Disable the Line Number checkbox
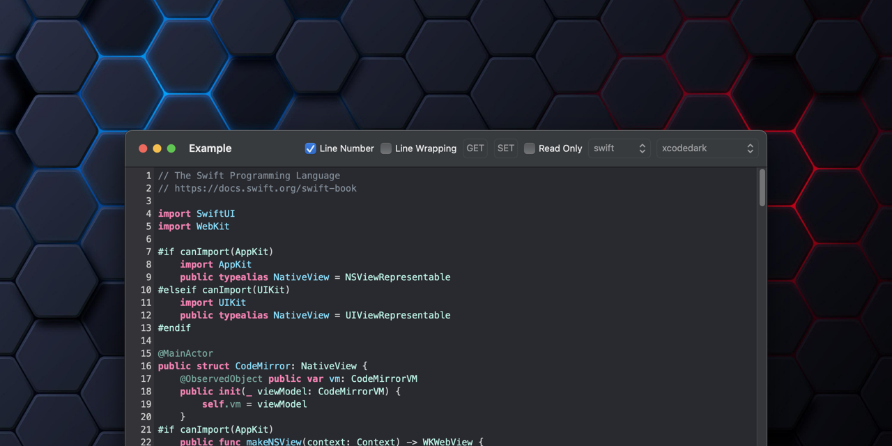892x446 pixels. tap(310, 148)
